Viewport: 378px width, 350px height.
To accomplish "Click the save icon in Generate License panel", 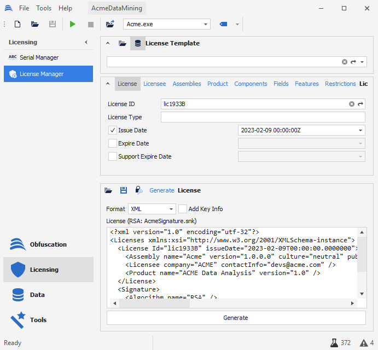I will coord(124,190).
